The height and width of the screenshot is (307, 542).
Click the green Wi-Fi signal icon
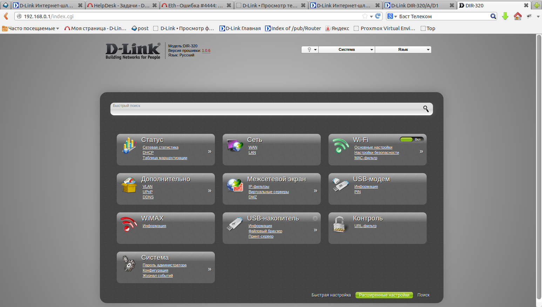(x=340, y=145)
